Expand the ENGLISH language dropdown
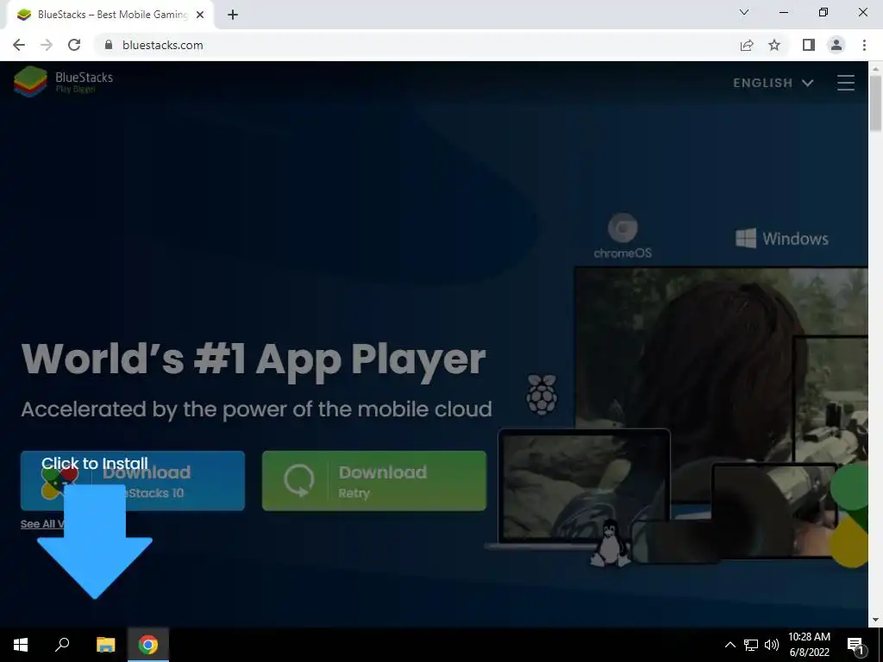883x662 pixels. 773,83
